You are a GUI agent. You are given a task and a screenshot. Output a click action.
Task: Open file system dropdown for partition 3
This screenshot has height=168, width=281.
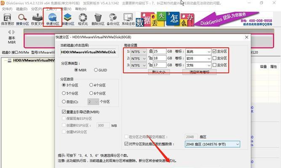pos(139,66)
